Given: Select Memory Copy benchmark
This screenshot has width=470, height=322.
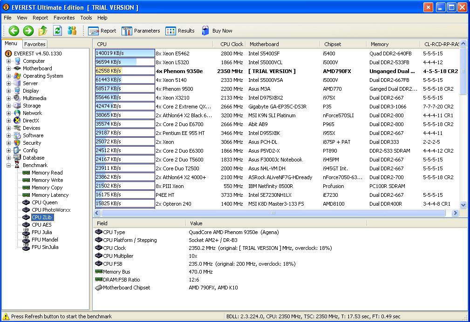Looking at the screenshot, I should (47, 188).
